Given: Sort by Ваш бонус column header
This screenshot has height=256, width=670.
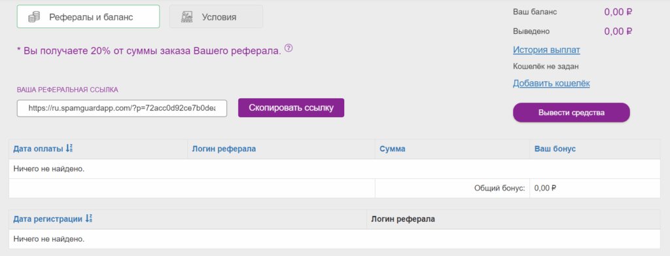Looking at the screenshot, I should (555, 149).
